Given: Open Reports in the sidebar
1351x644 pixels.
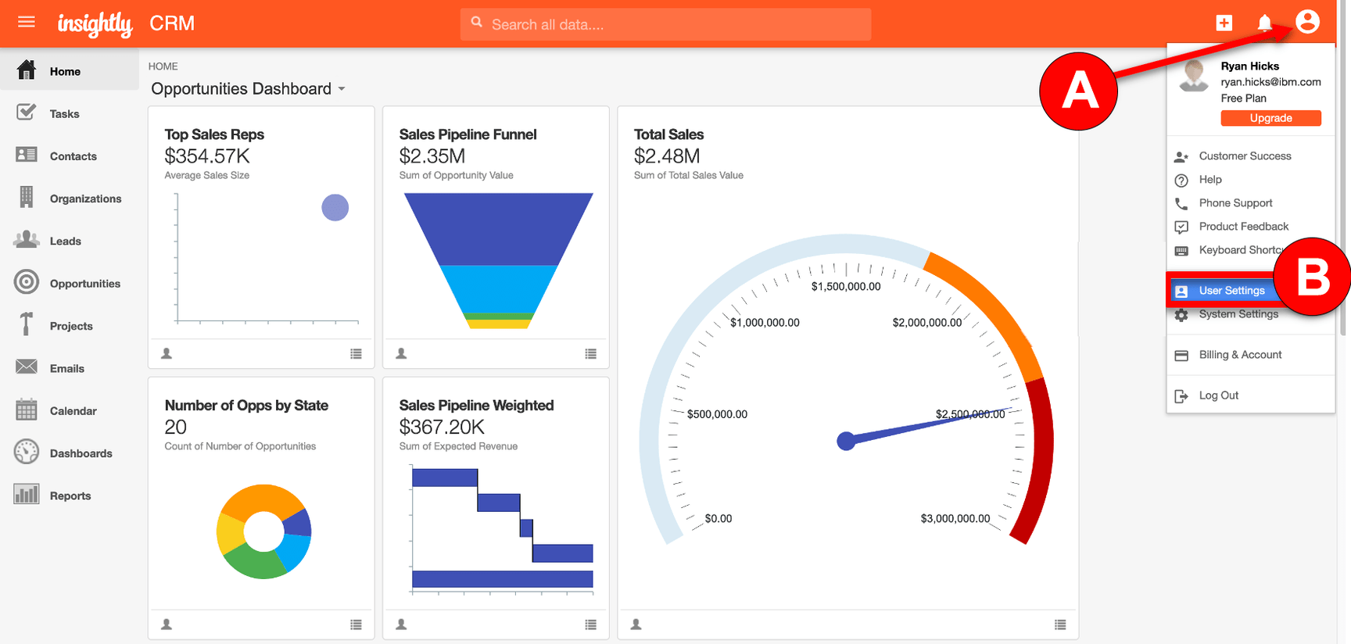Looking at the screenshot, I should [70, 496].
